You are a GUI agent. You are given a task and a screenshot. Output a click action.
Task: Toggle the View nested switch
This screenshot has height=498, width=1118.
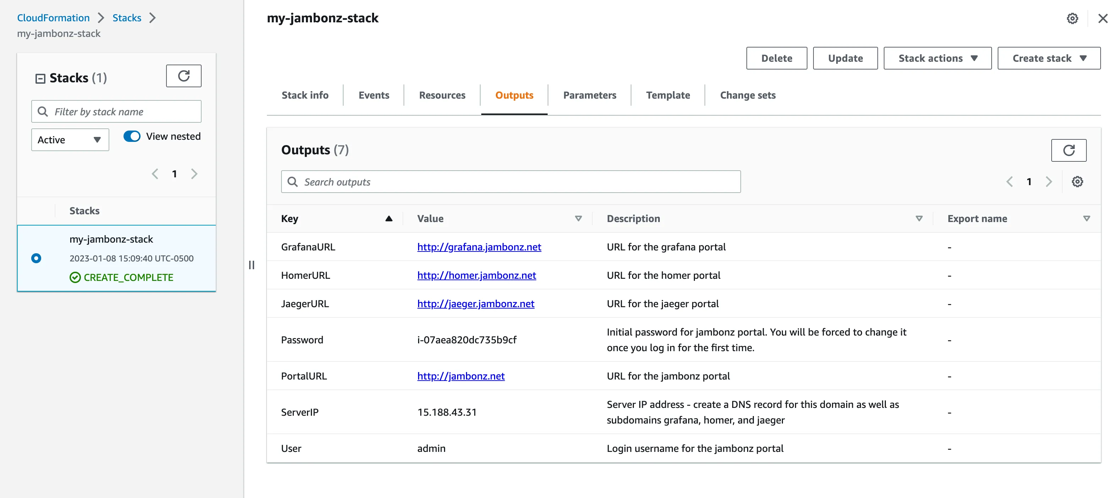click(x=132, y=136)
